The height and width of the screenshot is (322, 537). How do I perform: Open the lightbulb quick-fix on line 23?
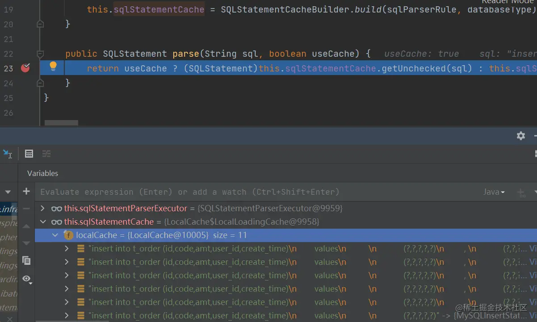(53, 67)
